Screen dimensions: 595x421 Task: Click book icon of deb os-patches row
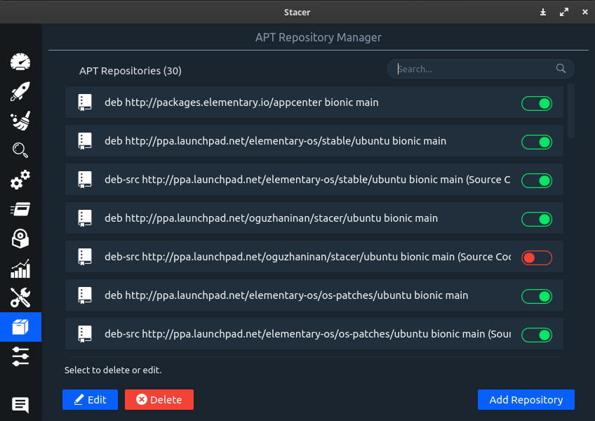85,295
